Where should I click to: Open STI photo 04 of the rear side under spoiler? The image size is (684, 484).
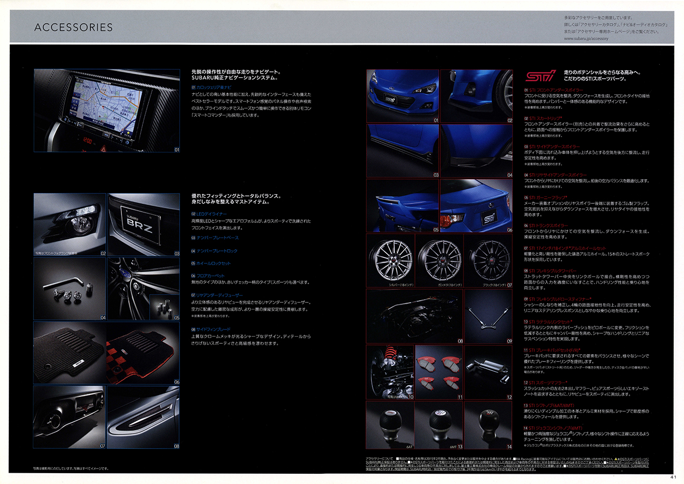(477, 151)
